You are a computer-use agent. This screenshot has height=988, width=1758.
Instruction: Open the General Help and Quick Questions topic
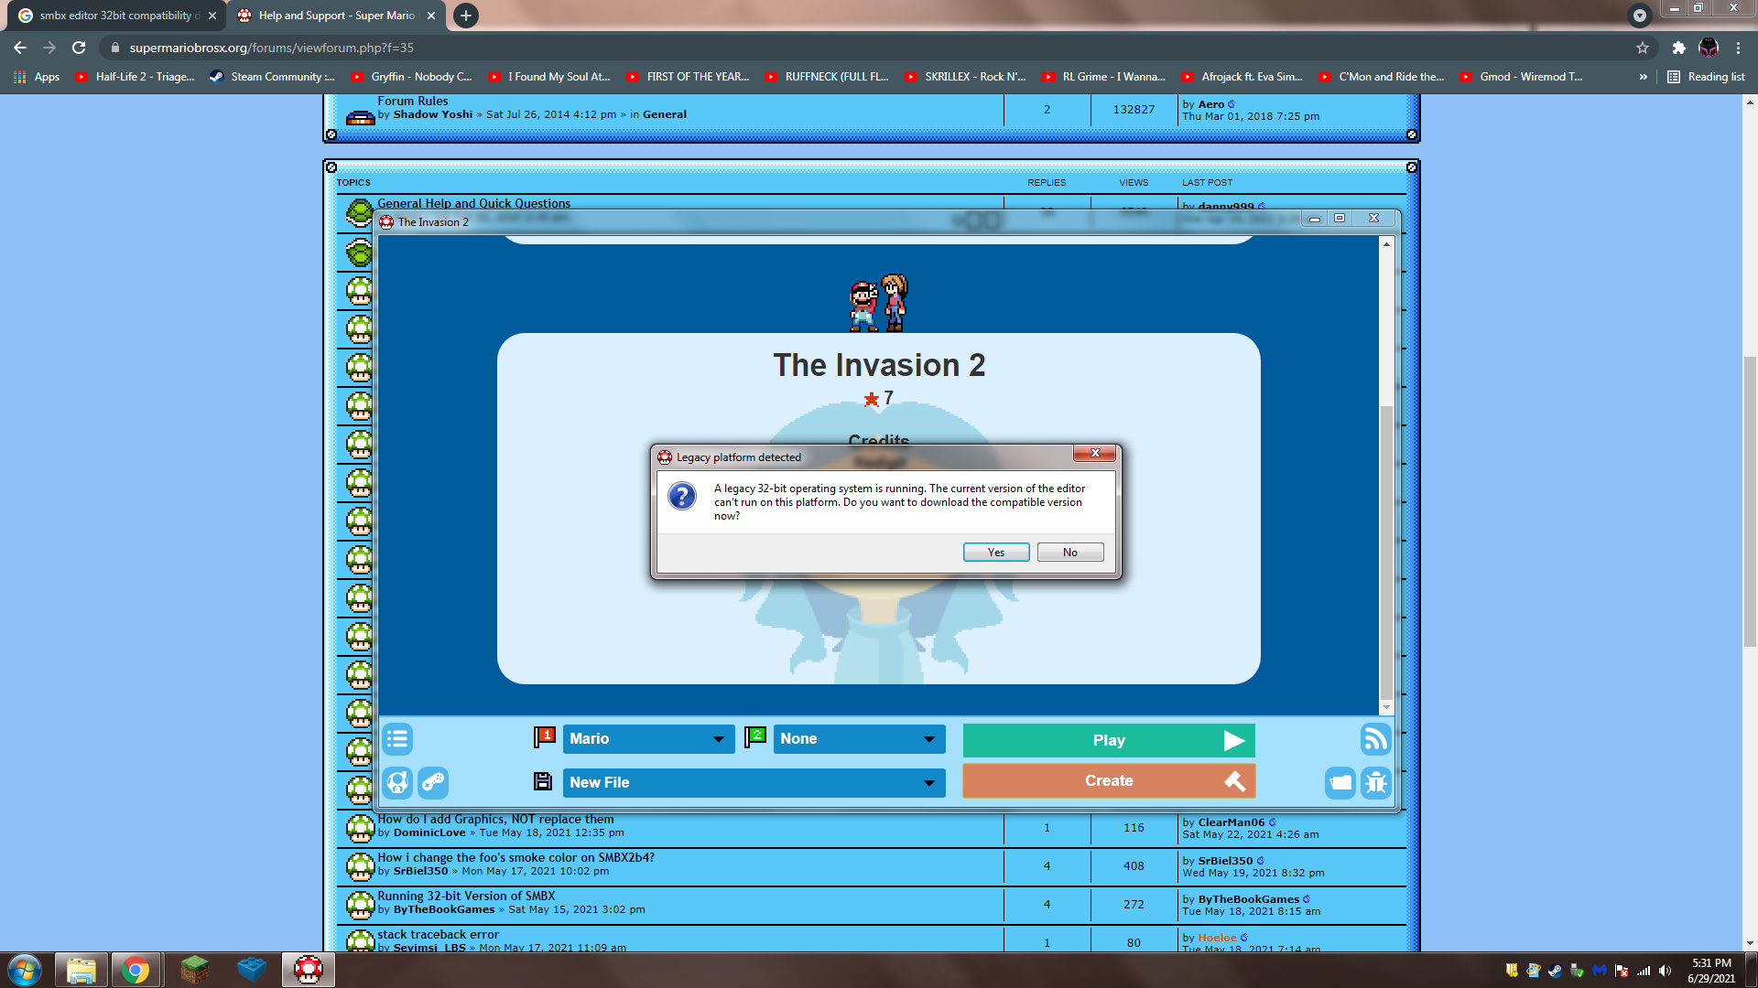click(x=473, y=203)
